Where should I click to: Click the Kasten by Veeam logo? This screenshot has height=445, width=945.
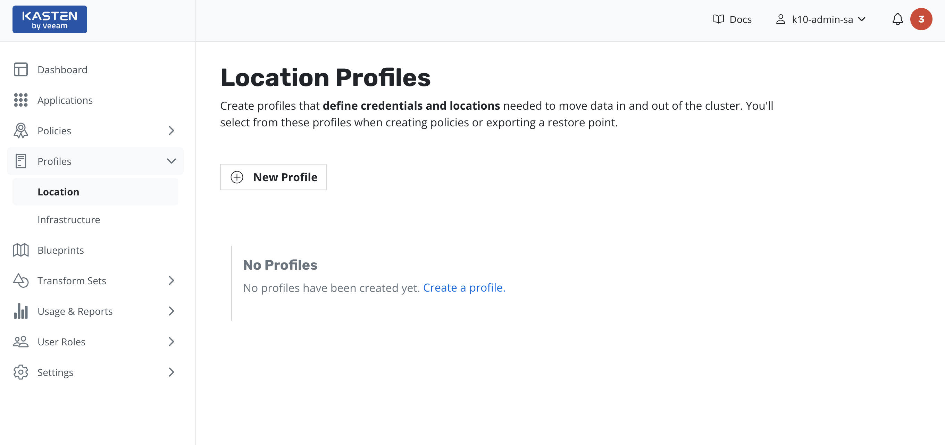[x=50, y=19]
